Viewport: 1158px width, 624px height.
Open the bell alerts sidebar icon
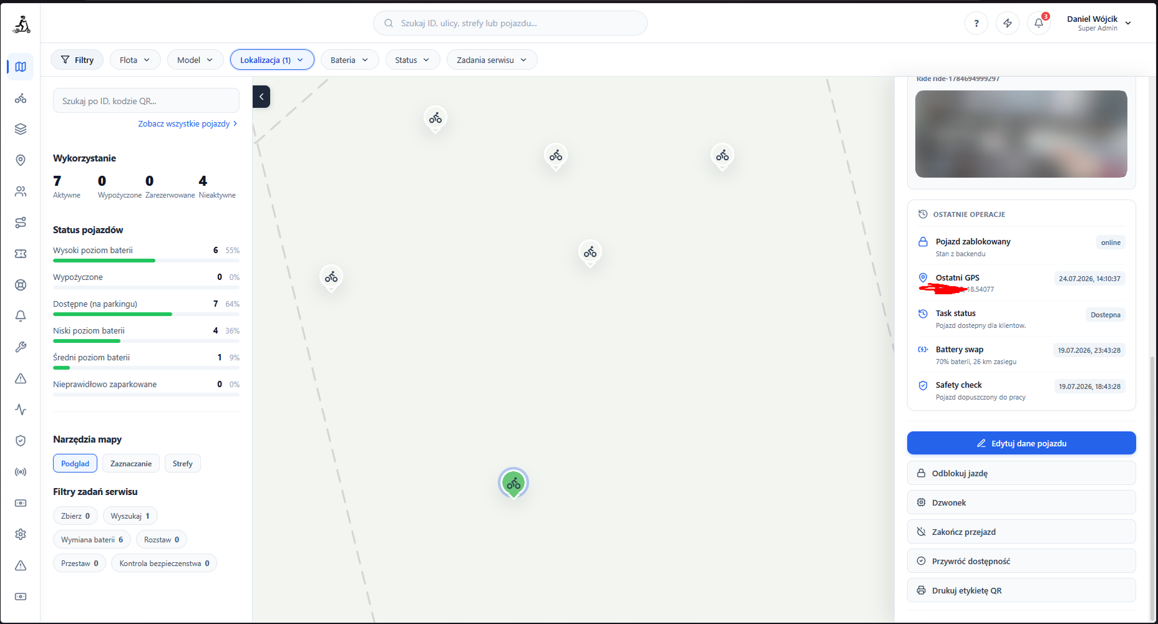[21, 316]
